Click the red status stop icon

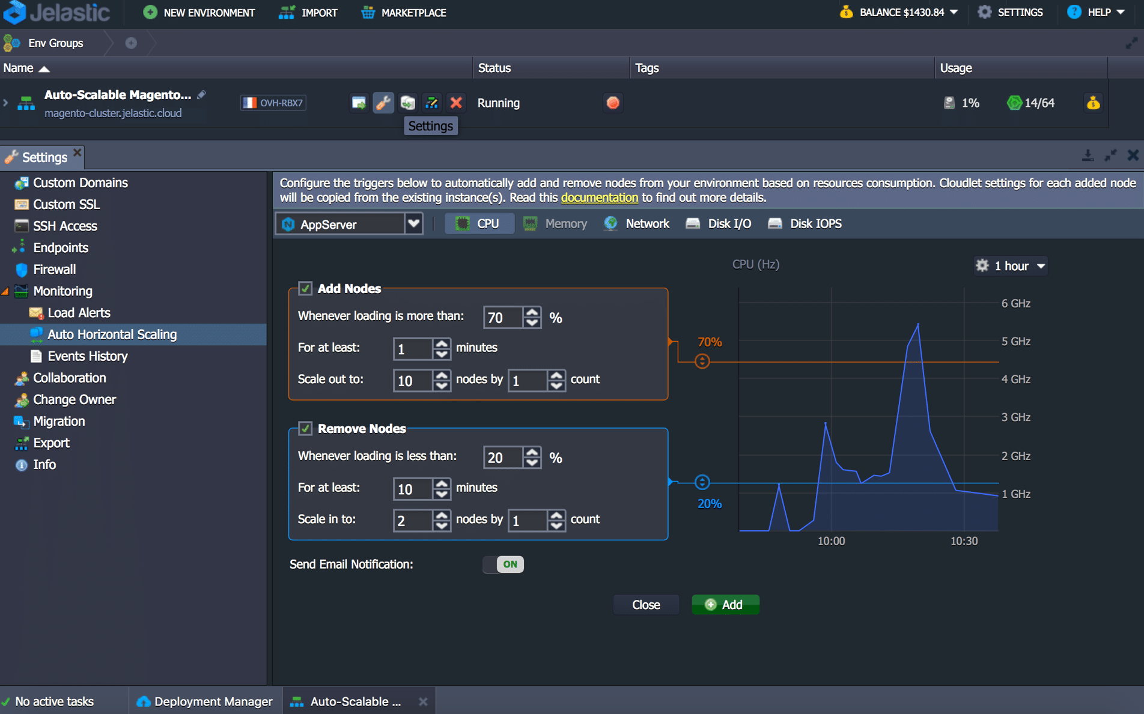pyautogui.click(x=613, y=103)
